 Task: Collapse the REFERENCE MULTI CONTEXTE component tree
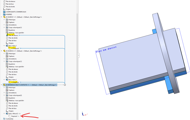coord(1,85)
